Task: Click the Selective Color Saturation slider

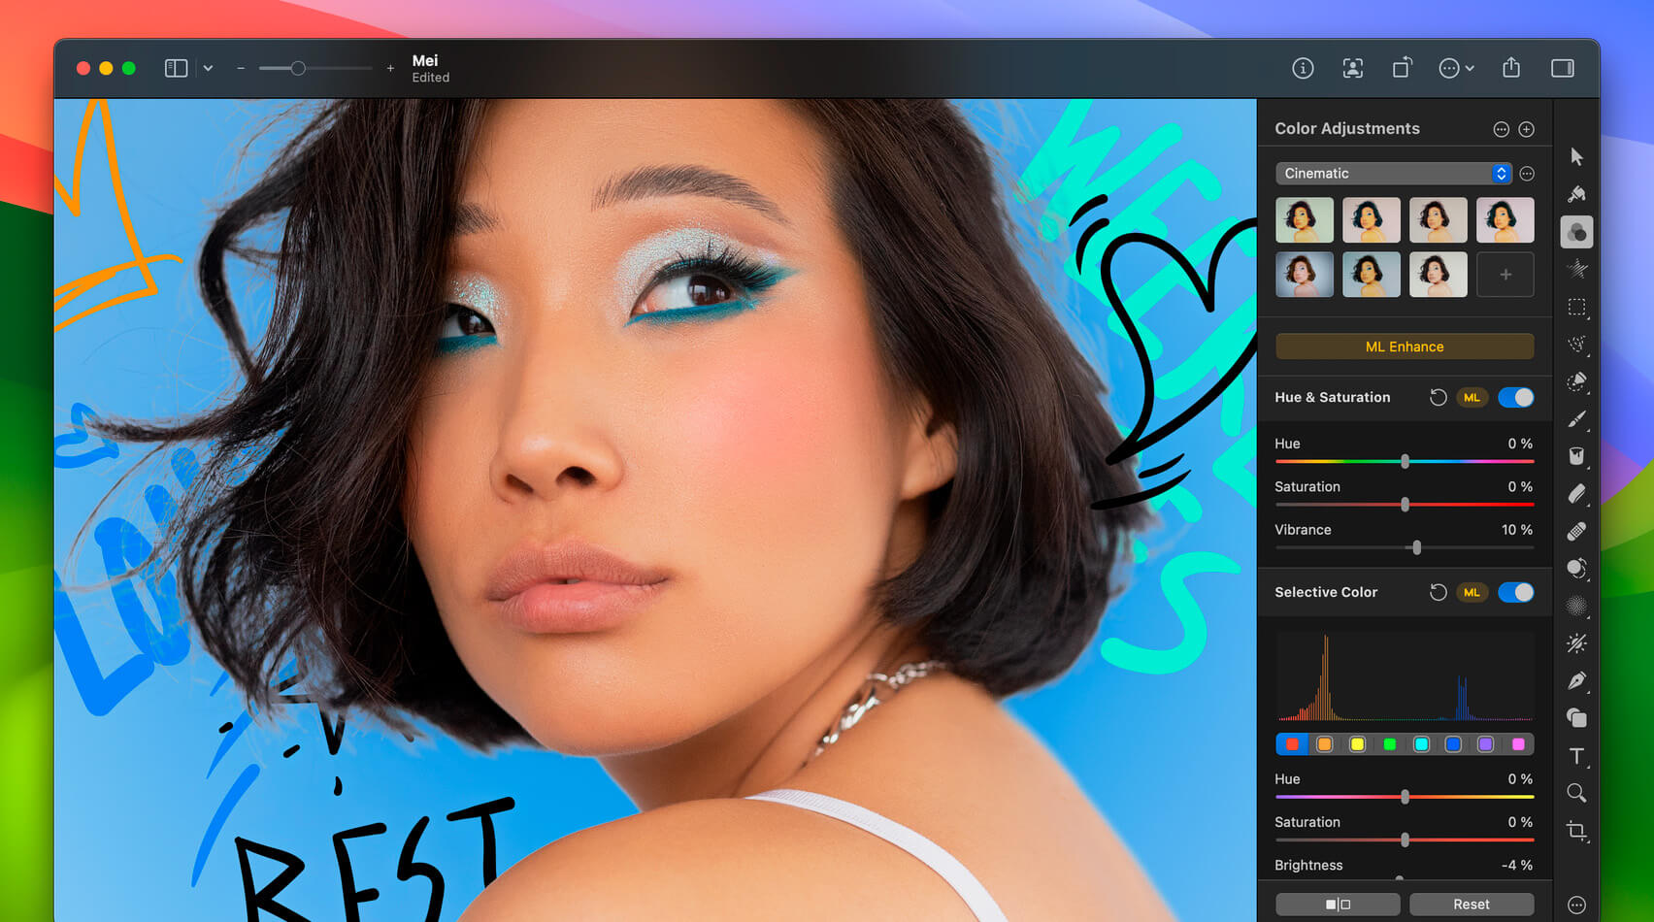Action: tap(1405, 840)
